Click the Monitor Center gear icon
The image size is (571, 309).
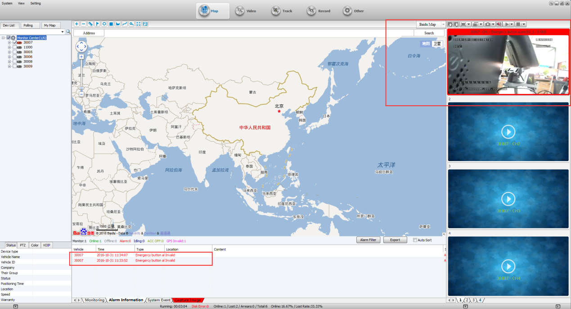pos(13,38)
